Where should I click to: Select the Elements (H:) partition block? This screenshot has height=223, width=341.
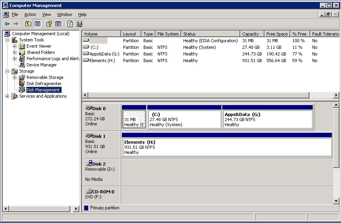(x=227, y=145)
